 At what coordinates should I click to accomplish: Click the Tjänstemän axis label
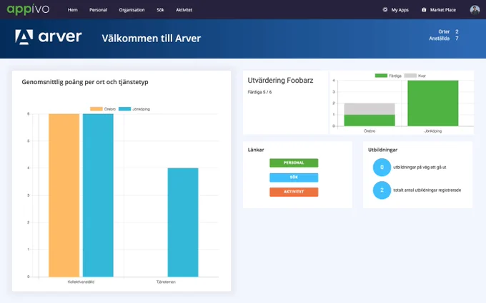point(166,282)
